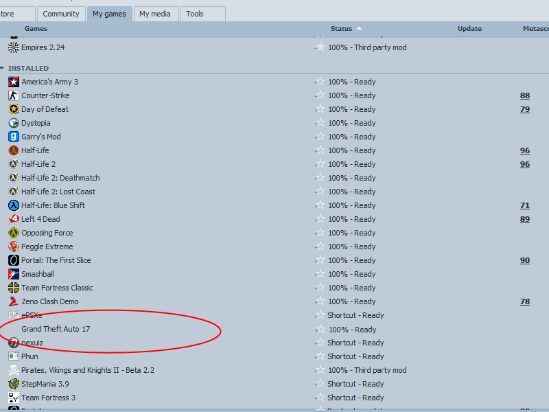
Task: Toggle favorite star for Left 4 Dead
Action: 319,219
